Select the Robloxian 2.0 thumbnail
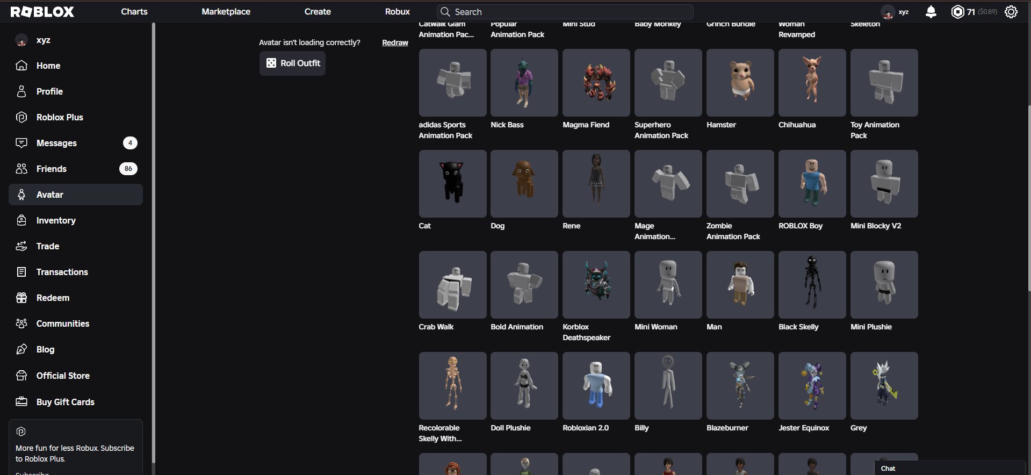 [x=596, y=386]
